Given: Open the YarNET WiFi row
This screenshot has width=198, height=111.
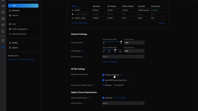Looking at the screenshot, I should 118,10.
